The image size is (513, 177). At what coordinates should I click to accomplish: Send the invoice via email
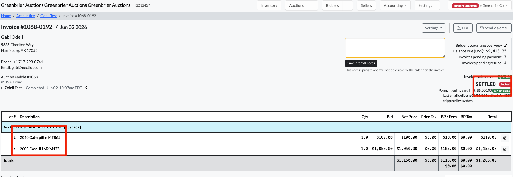494,28
